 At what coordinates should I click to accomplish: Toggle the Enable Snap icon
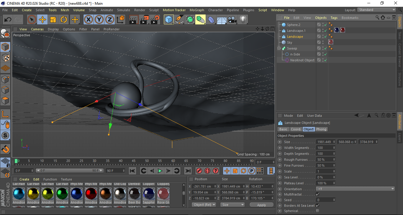click(5, 149)
